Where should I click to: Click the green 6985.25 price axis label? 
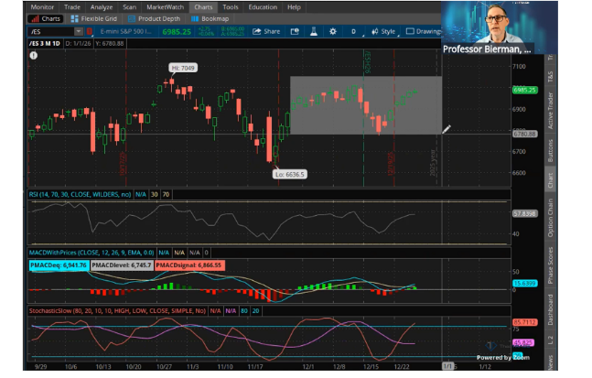click(x=525, y=90)
